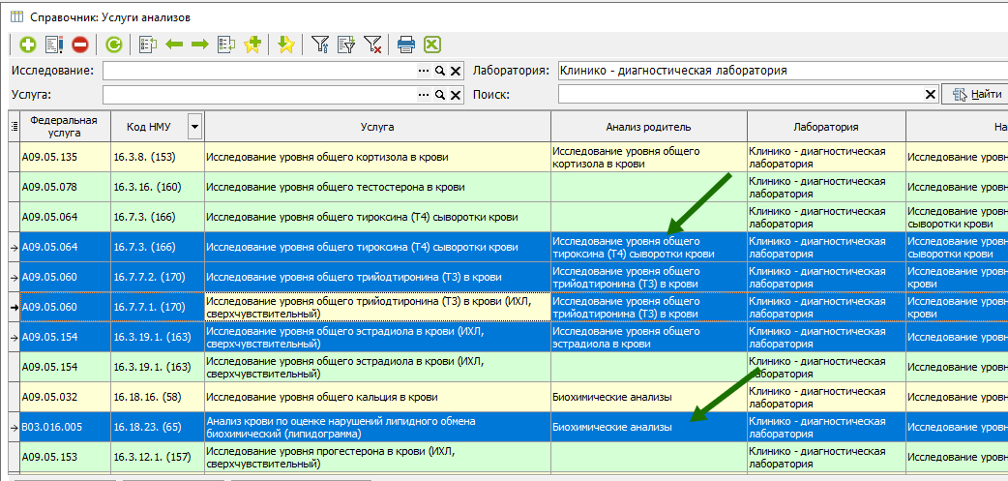Click the Edit record pencil icon
This screenshot has height=481, width=1008.
54,45
